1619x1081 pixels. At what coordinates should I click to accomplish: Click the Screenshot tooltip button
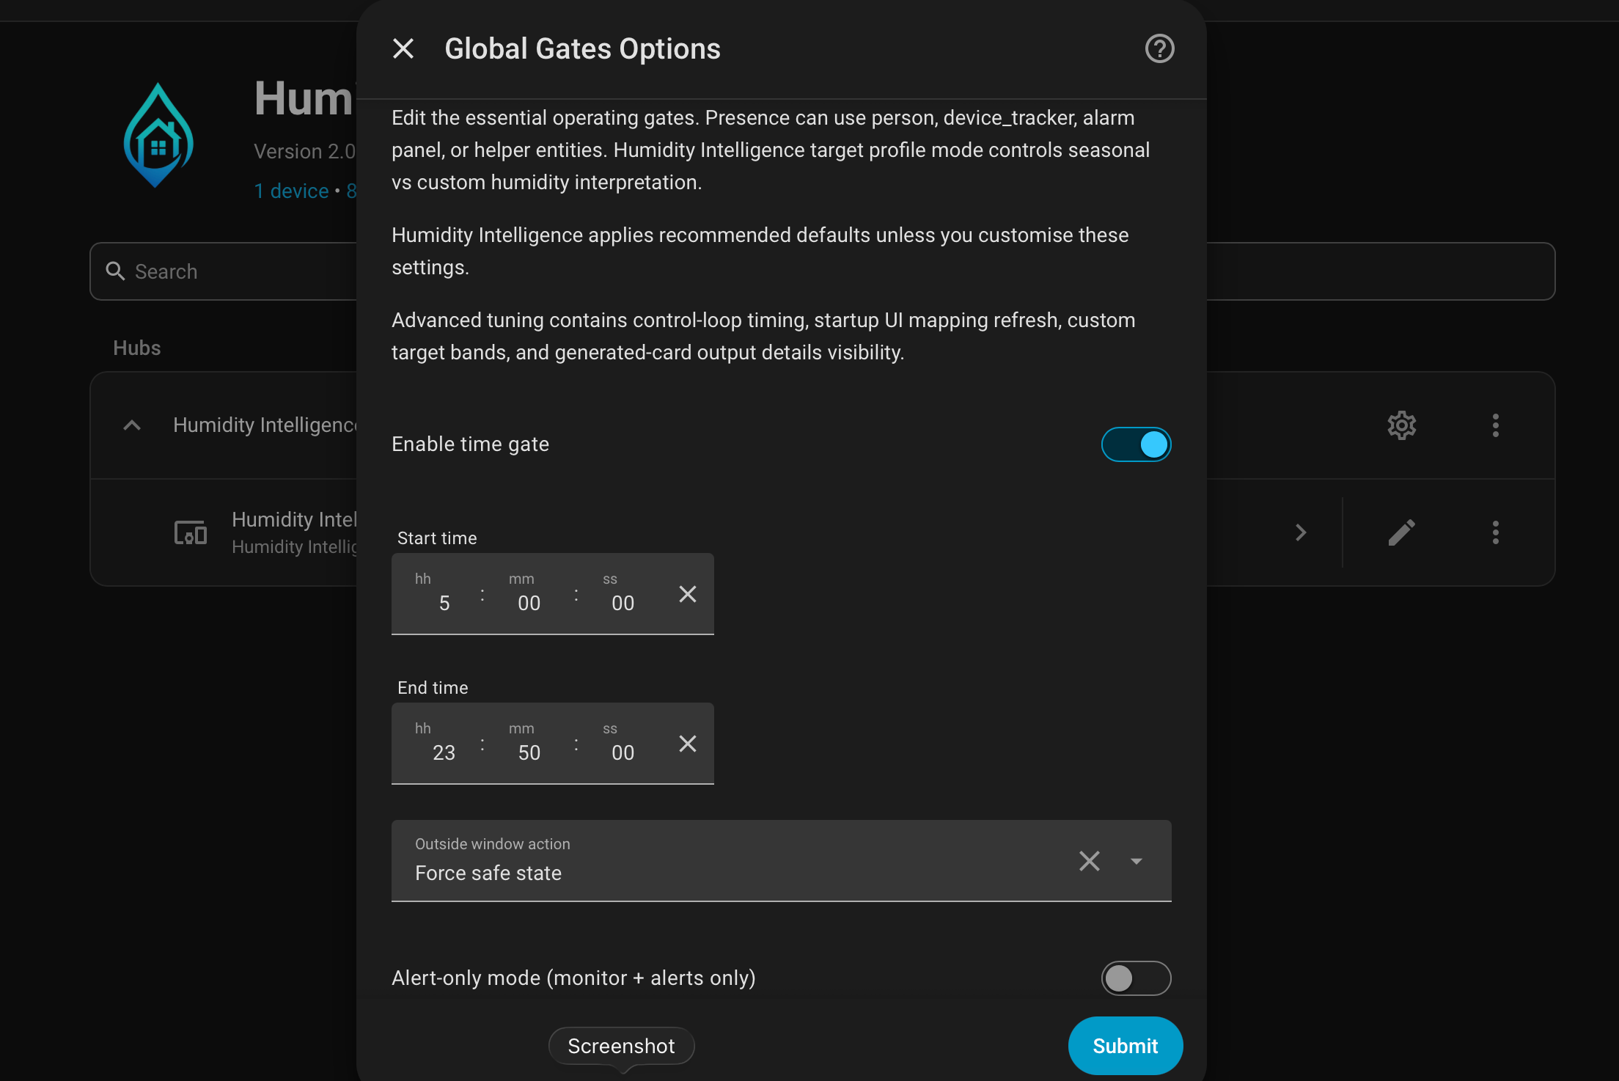621,1046
